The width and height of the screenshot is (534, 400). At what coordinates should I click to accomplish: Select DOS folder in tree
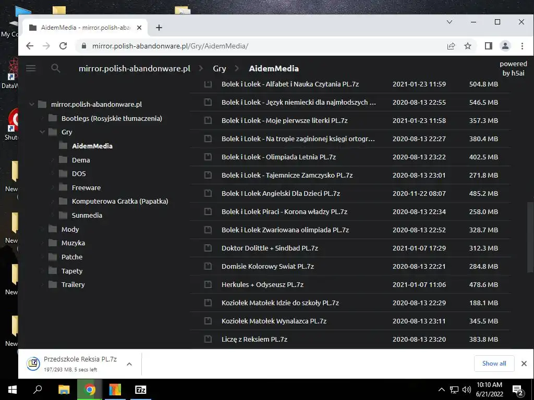[x=79, y=174]
